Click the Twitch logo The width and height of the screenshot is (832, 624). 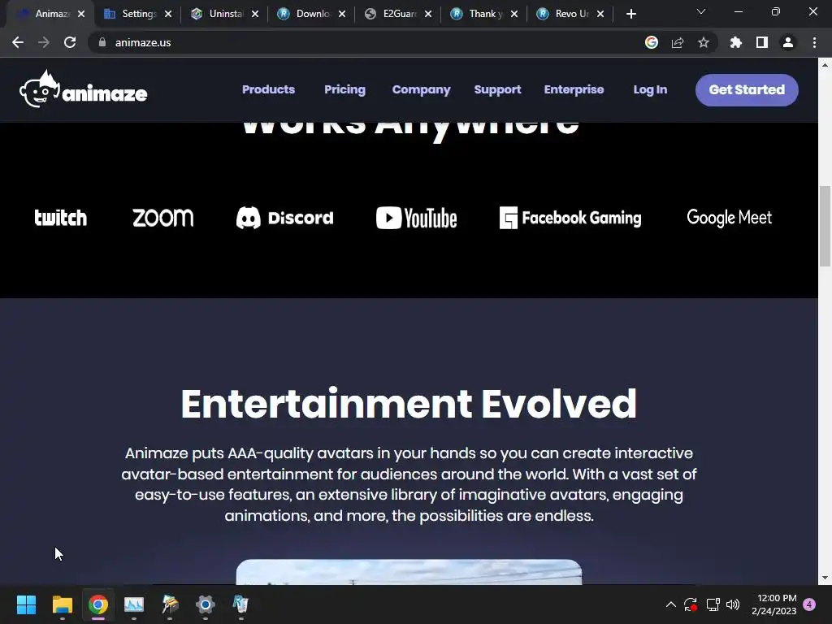[x=60, y=218]
